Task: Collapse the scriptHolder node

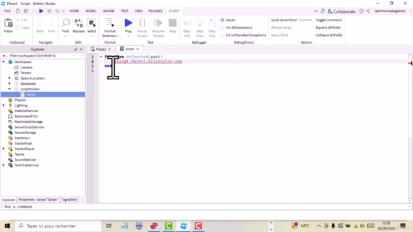Action: click(x=10, y=89)
